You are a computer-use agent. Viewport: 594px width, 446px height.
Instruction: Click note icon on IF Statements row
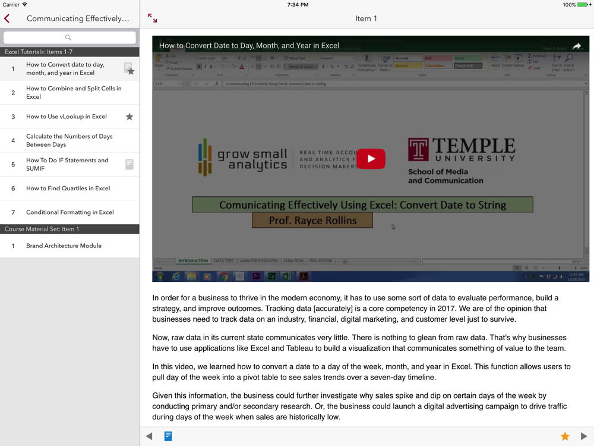coord(129,164)
